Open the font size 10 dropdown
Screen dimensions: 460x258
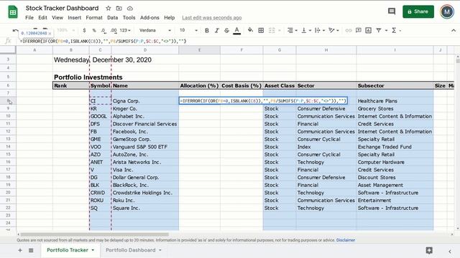(x=188, y=30)
